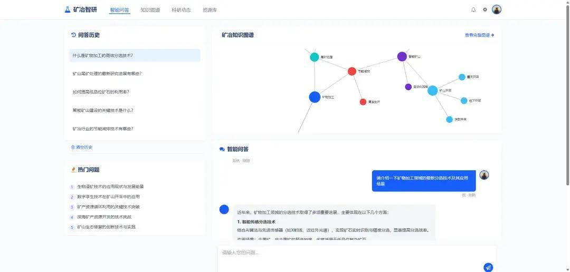Screen dimensions: 570x272
Task: Click the 矿冶智研 flask logo
Action: click(x=67, y=9)
